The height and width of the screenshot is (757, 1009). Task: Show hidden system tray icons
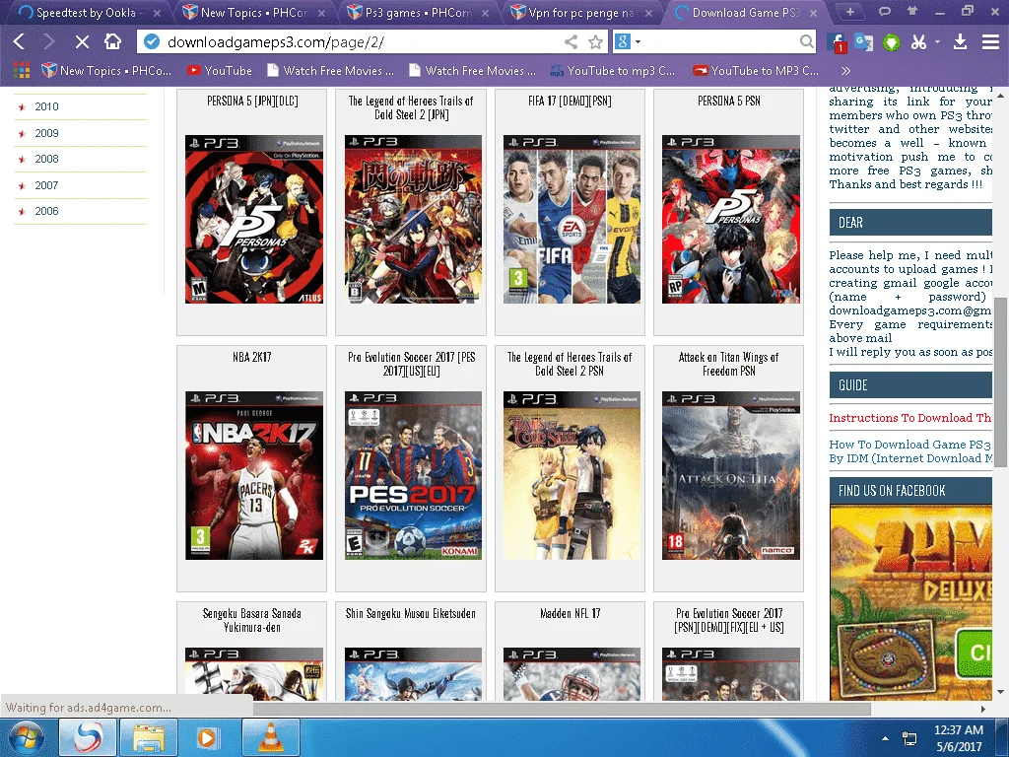(885, 738)
